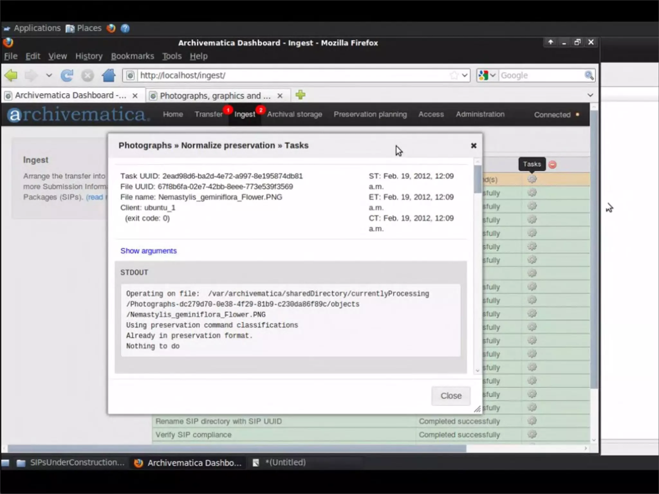
Task: Go to the Transfer navigation tab
Action: (208, 114)
